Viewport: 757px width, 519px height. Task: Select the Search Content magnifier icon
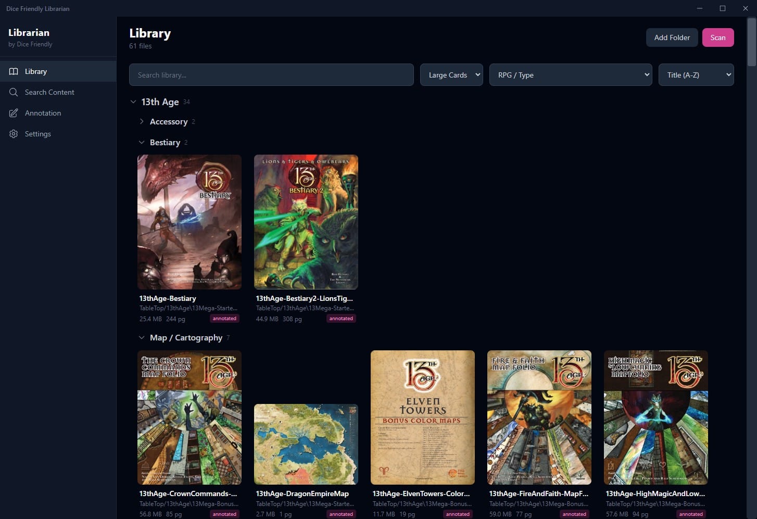coord(14,92)
